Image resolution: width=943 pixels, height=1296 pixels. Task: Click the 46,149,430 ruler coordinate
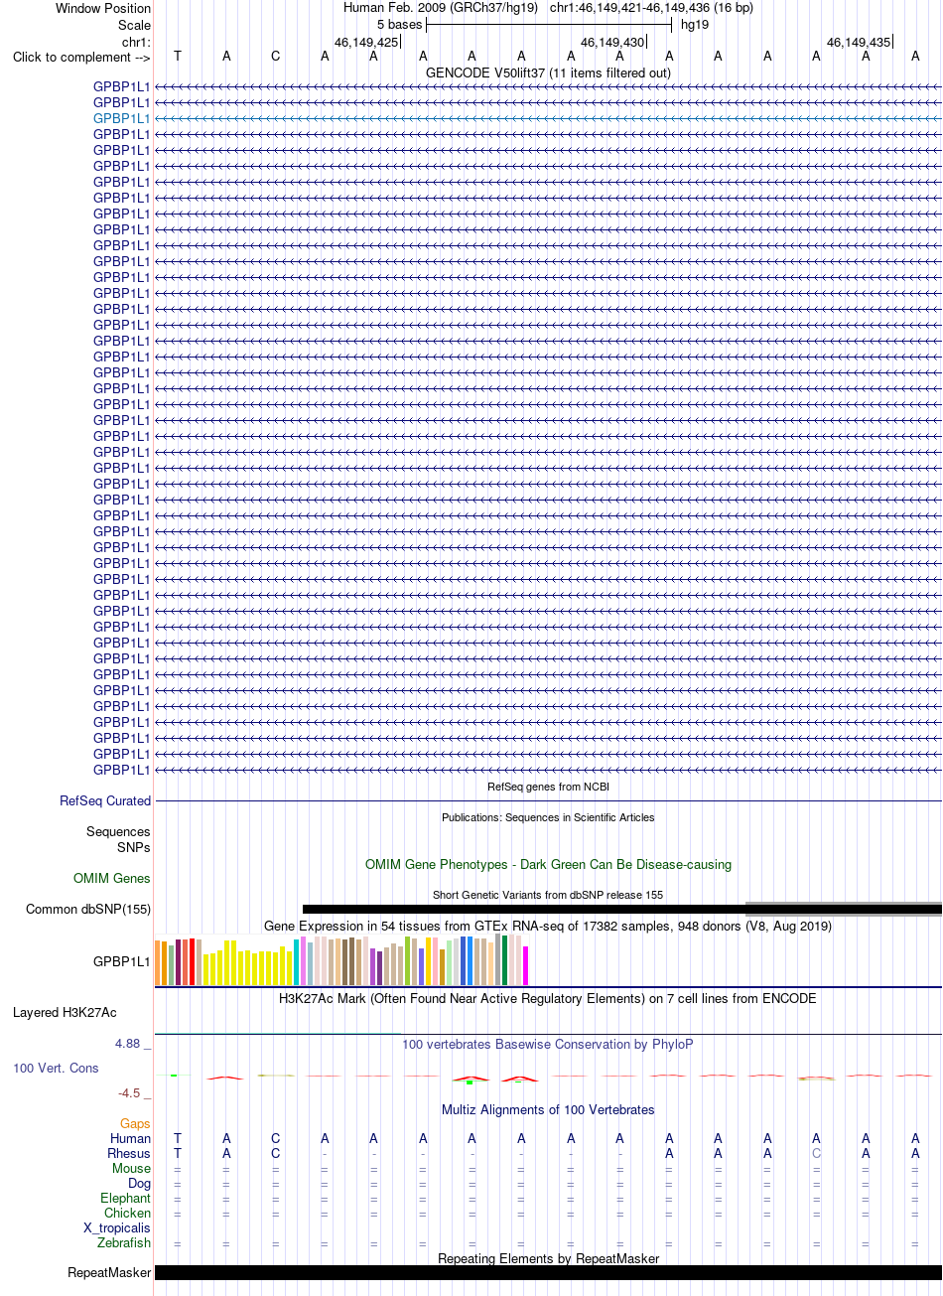[x=612, y=42]
